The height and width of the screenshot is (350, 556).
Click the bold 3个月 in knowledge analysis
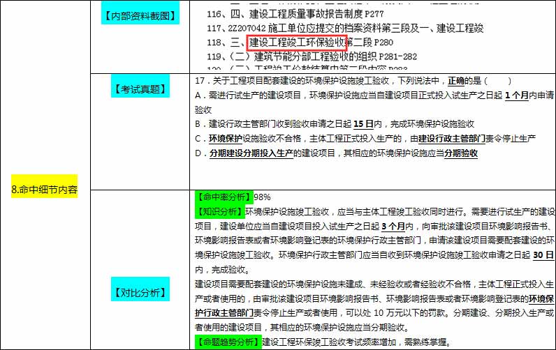(392, 227)
